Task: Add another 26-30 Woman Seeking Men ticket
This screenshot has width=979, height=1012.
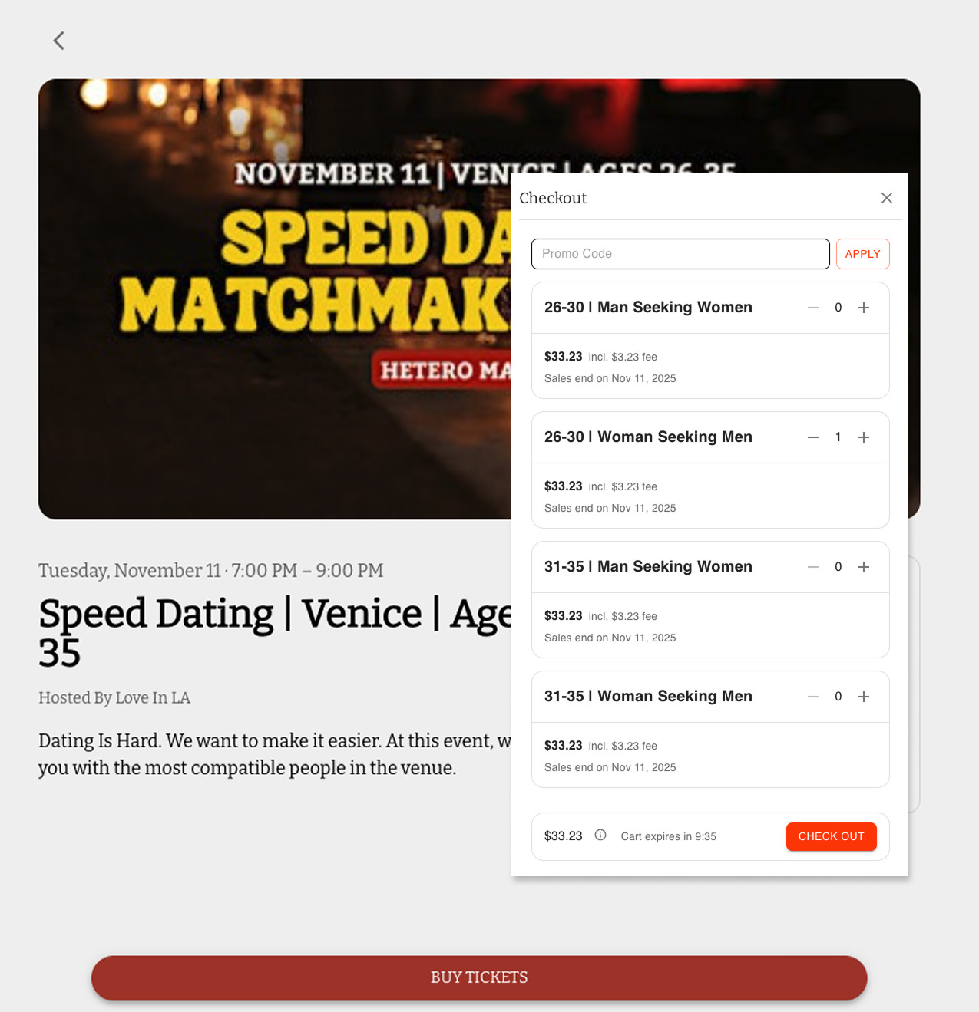Action: (864, 437)
